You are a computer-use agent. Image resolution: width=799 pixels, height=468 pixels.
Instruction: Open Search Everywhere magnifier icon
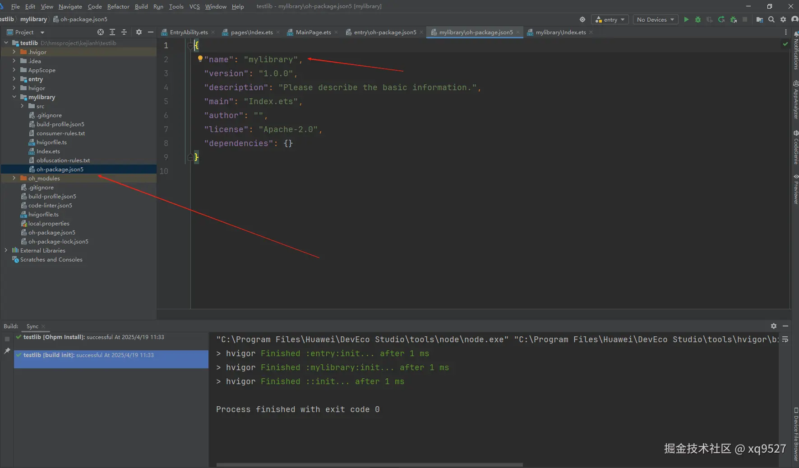(x=771, y=19)
